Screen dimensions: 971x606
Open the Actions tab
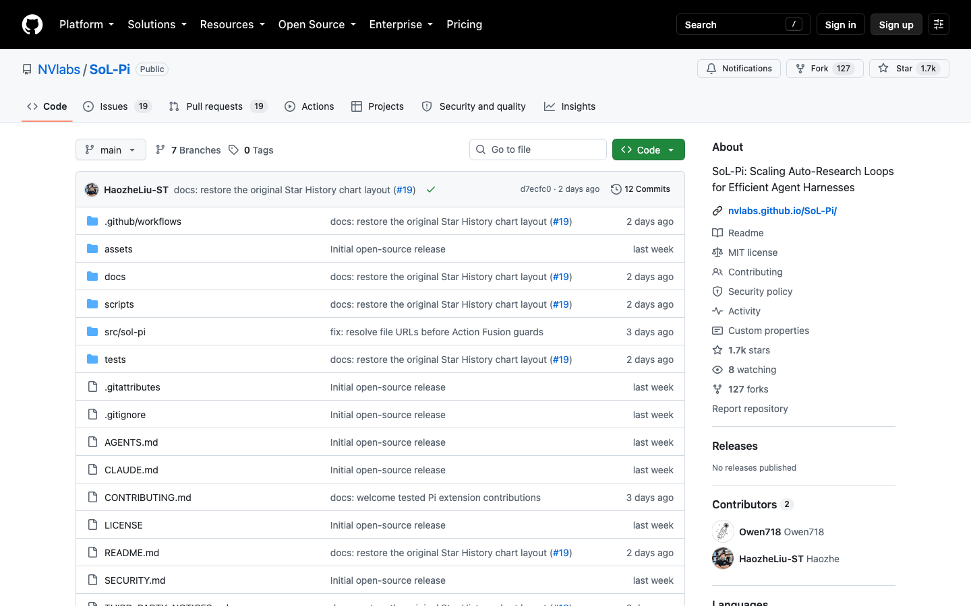[x=310, y=106]
